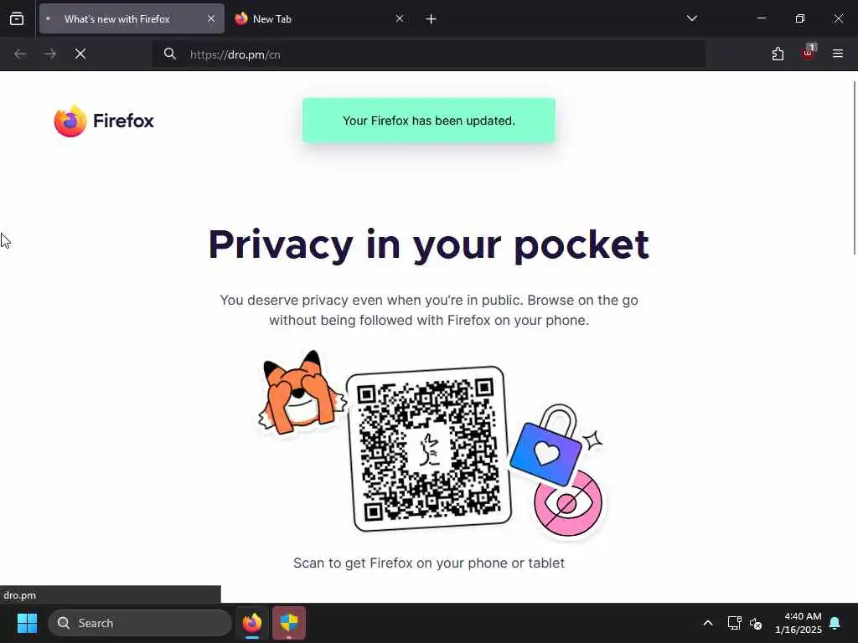Go forward one page
Viewport: 858px width, 643px height.
(50, 54)
